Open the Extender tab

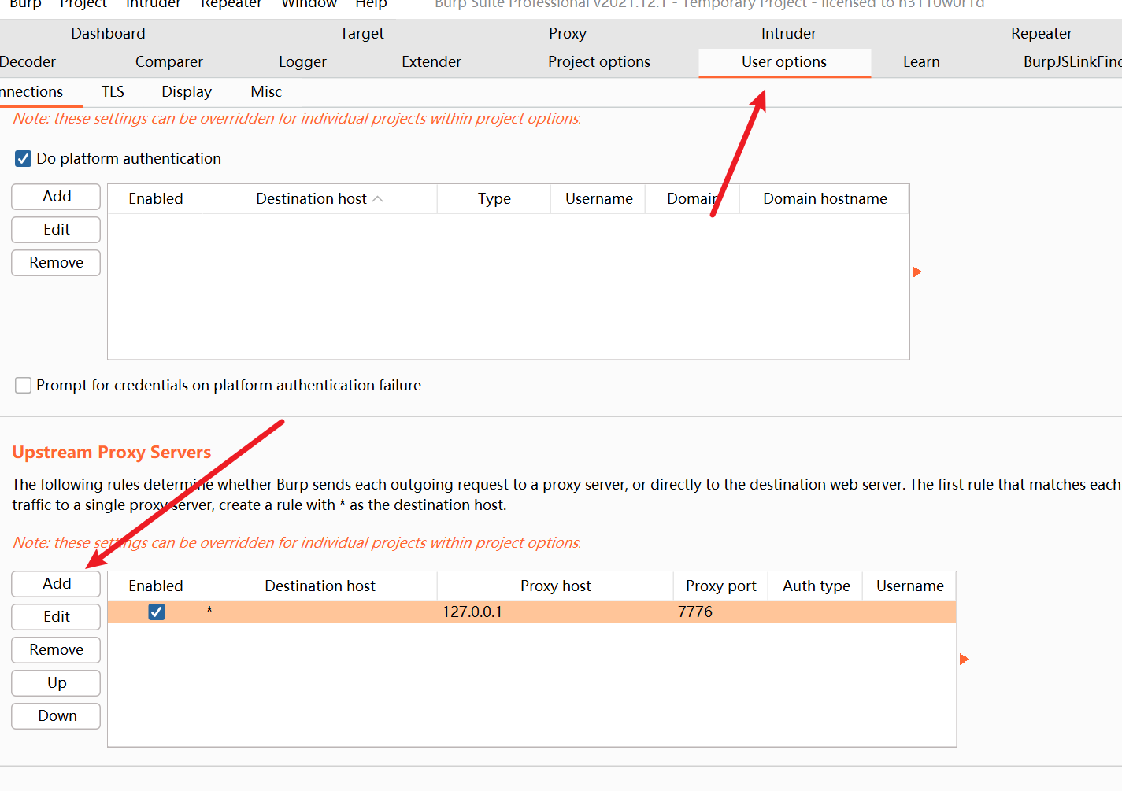(431, 61)
